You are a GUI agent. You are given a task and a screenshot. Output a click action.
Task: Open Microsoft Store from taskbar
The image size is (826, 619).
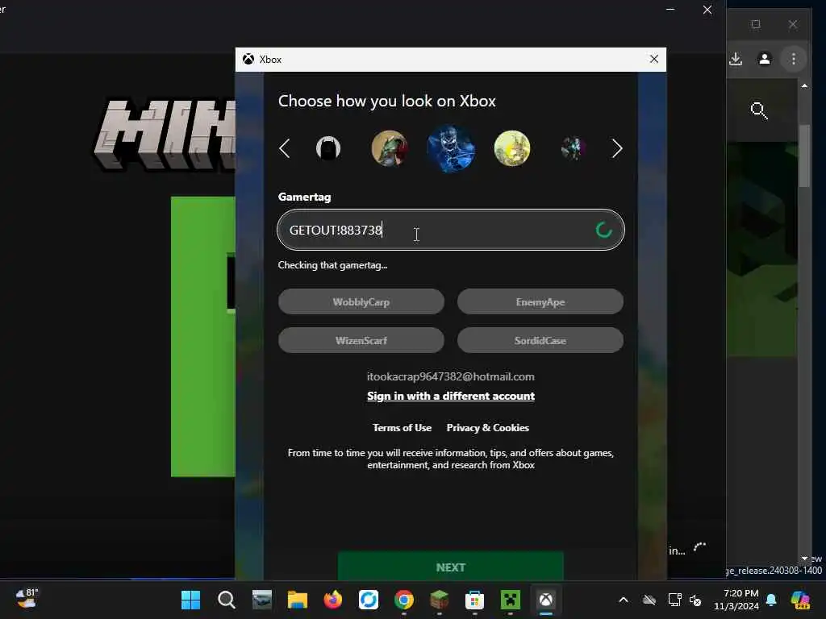point(474,600)
